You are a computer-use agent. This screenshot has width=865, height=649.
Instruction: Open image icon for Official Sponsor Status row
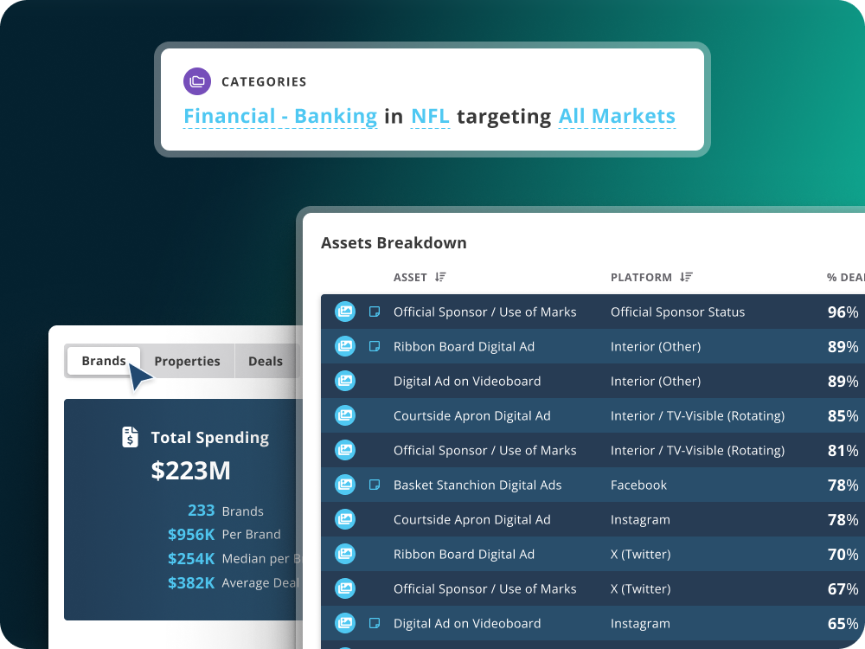[x=345, y=312]
